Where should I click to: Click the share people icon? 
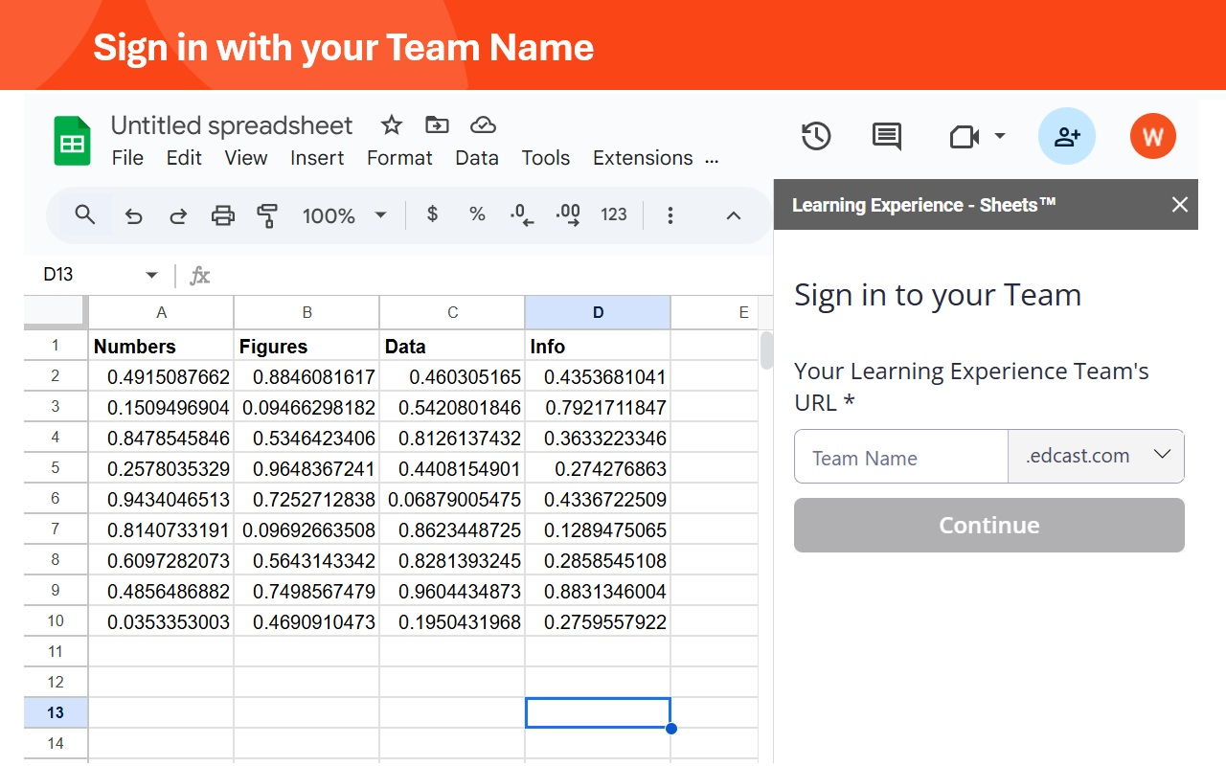point(1067,136)
